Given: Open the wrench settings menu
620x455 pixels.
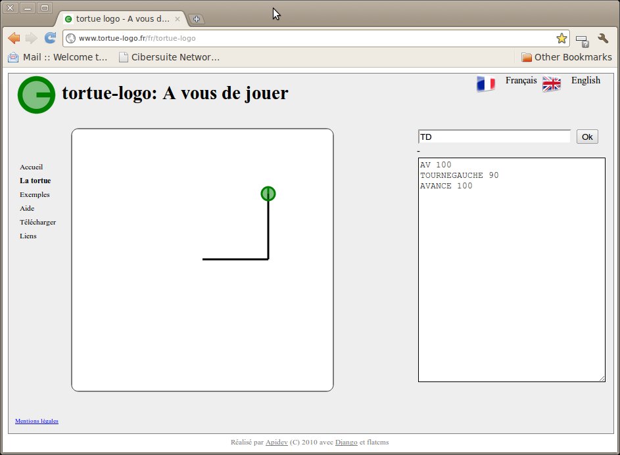Looking at the screenshot, I should pos(603,38).
